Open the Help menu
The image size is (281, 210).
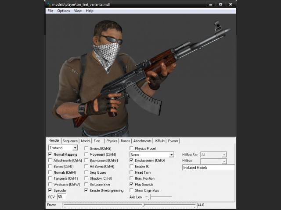coord(90,11)
